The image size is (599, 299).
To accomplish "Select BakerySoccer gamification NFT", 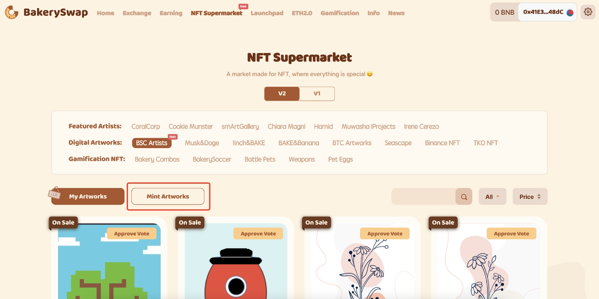I will pos(212,159).
